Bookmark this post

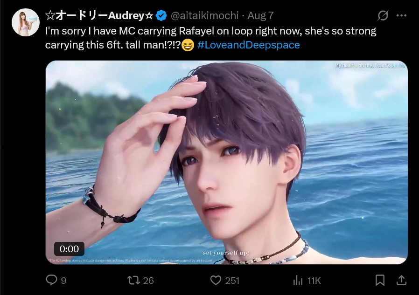[380, 280]
